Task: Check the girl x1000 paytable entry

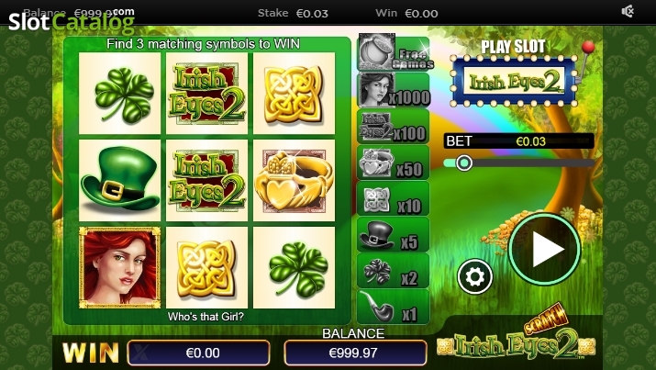Action: tap(394, 90)
